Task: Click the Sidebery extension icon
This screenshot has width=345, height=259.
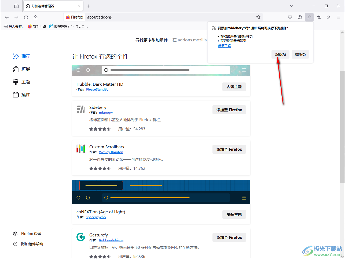Action: [x=81, y=109]
